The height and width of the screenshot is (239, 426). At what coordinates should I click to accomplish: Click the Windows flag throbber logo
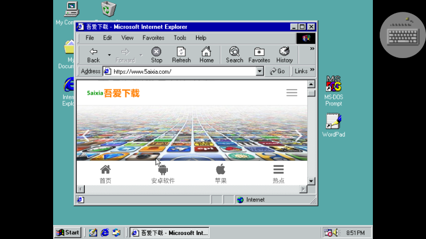click(306, 38)
